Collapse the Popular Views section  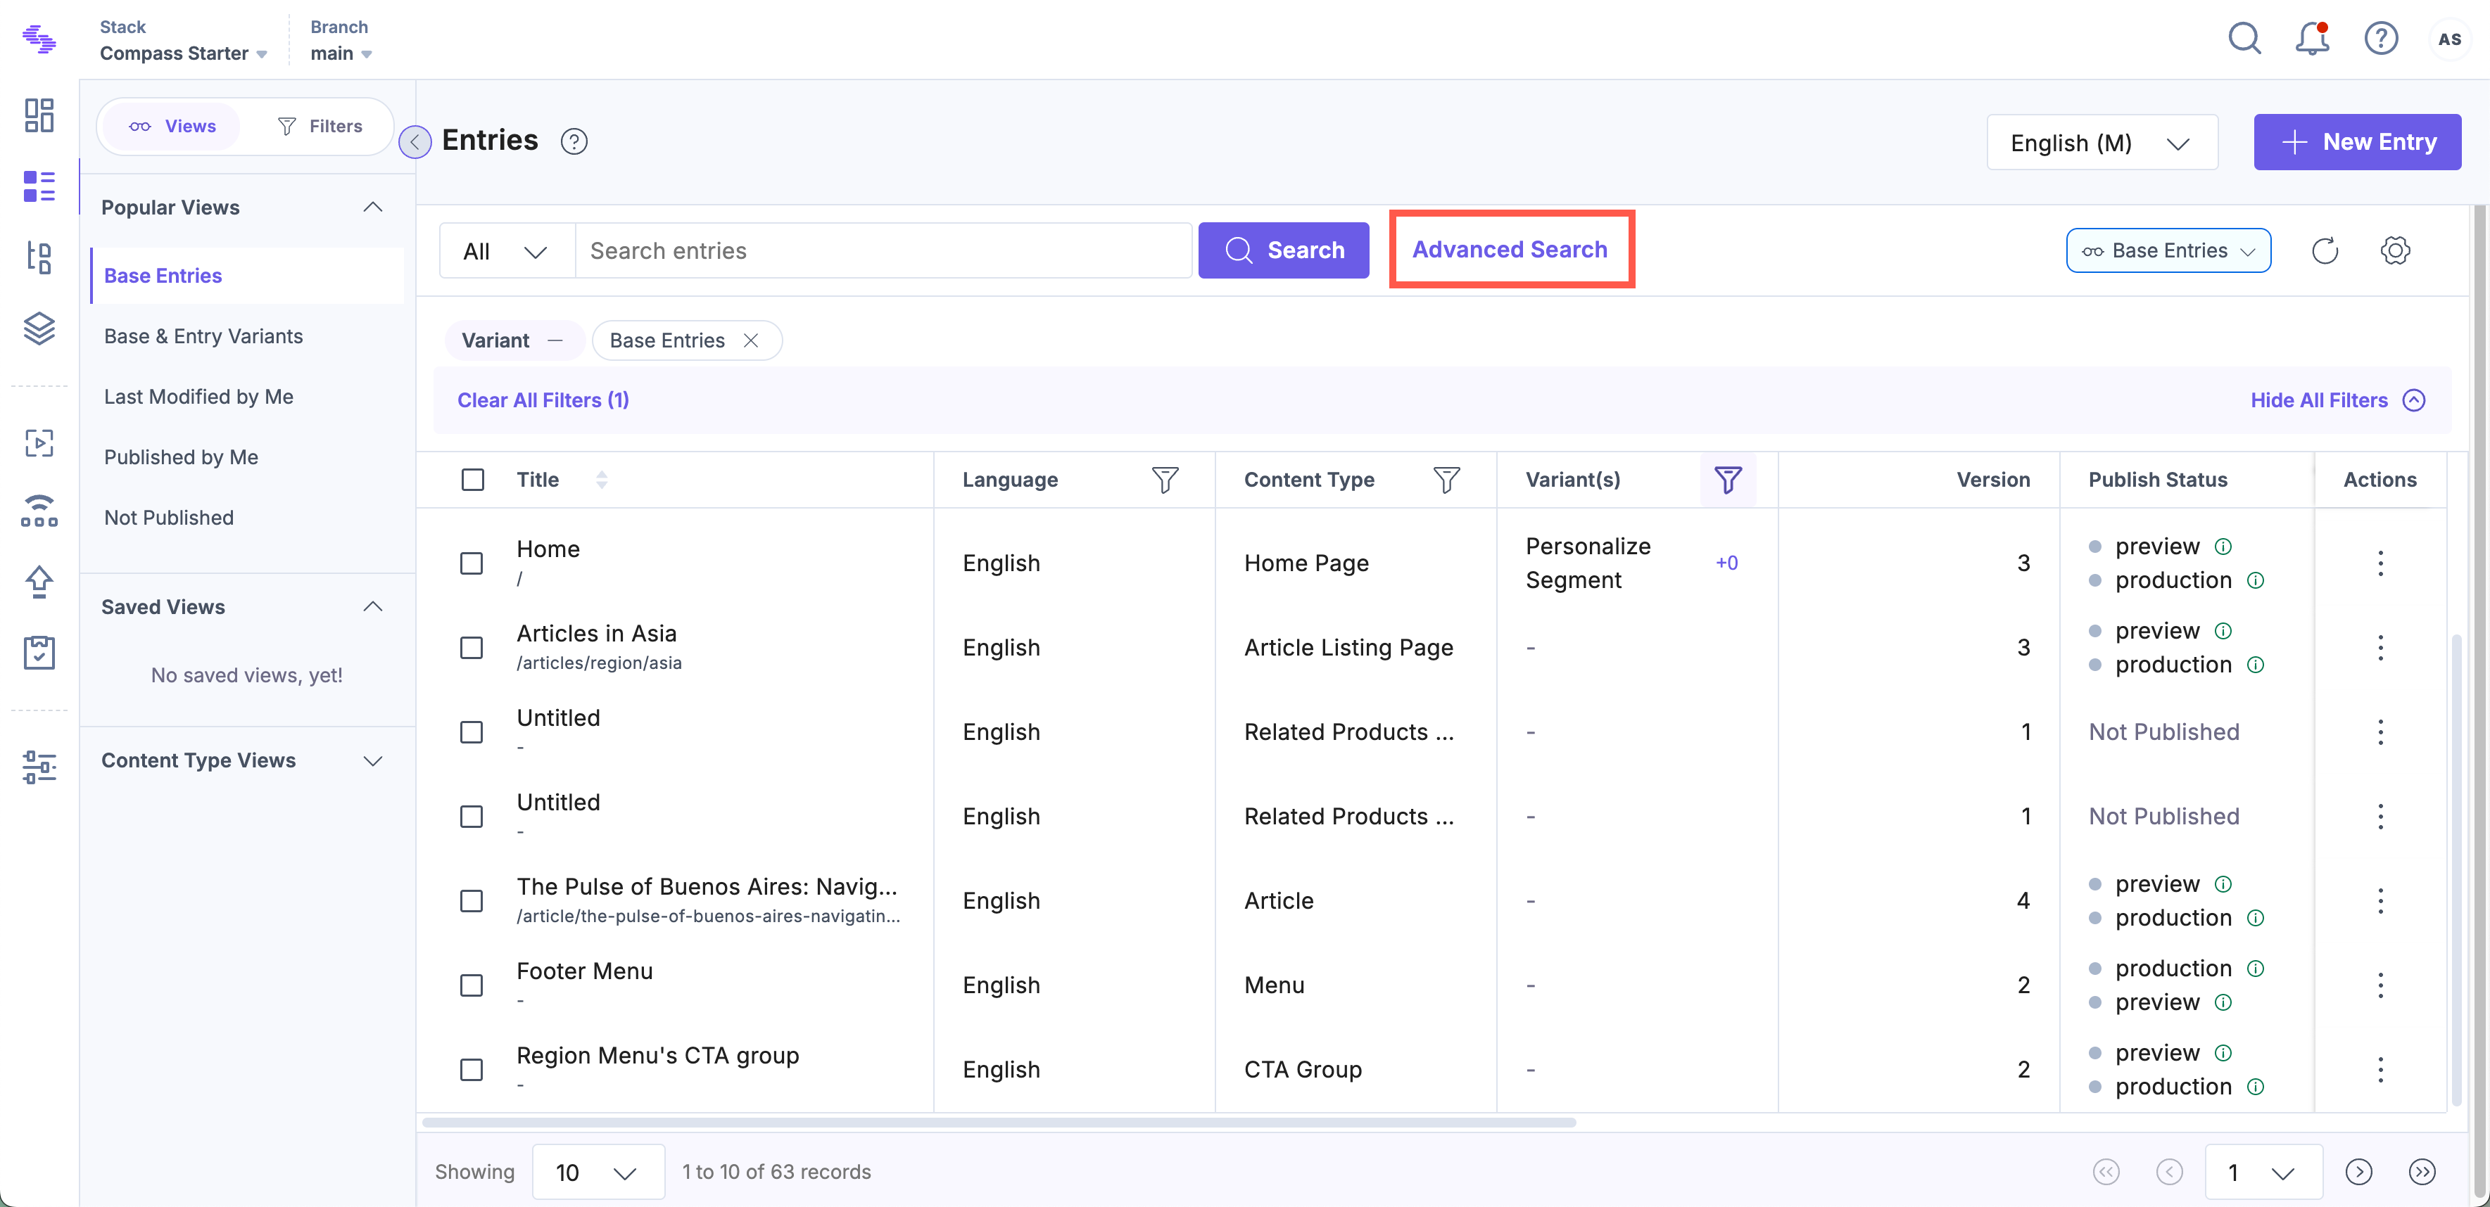coord(373,207)
